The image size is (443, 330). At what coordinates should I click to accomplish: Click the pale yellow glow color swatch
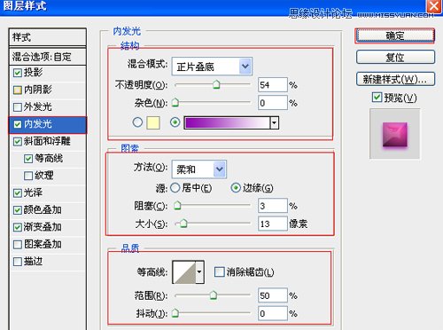[153, 122]
